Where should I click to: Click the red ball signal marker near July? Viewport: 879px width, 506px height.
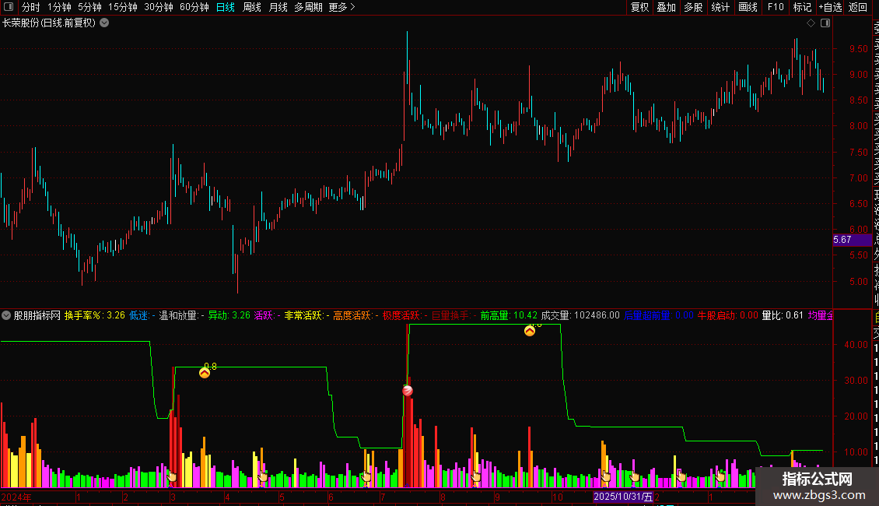click(x=408, y=391)
